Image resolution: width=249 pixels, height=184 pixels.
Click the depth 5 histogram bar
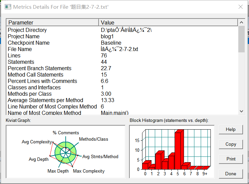[179, 150]
